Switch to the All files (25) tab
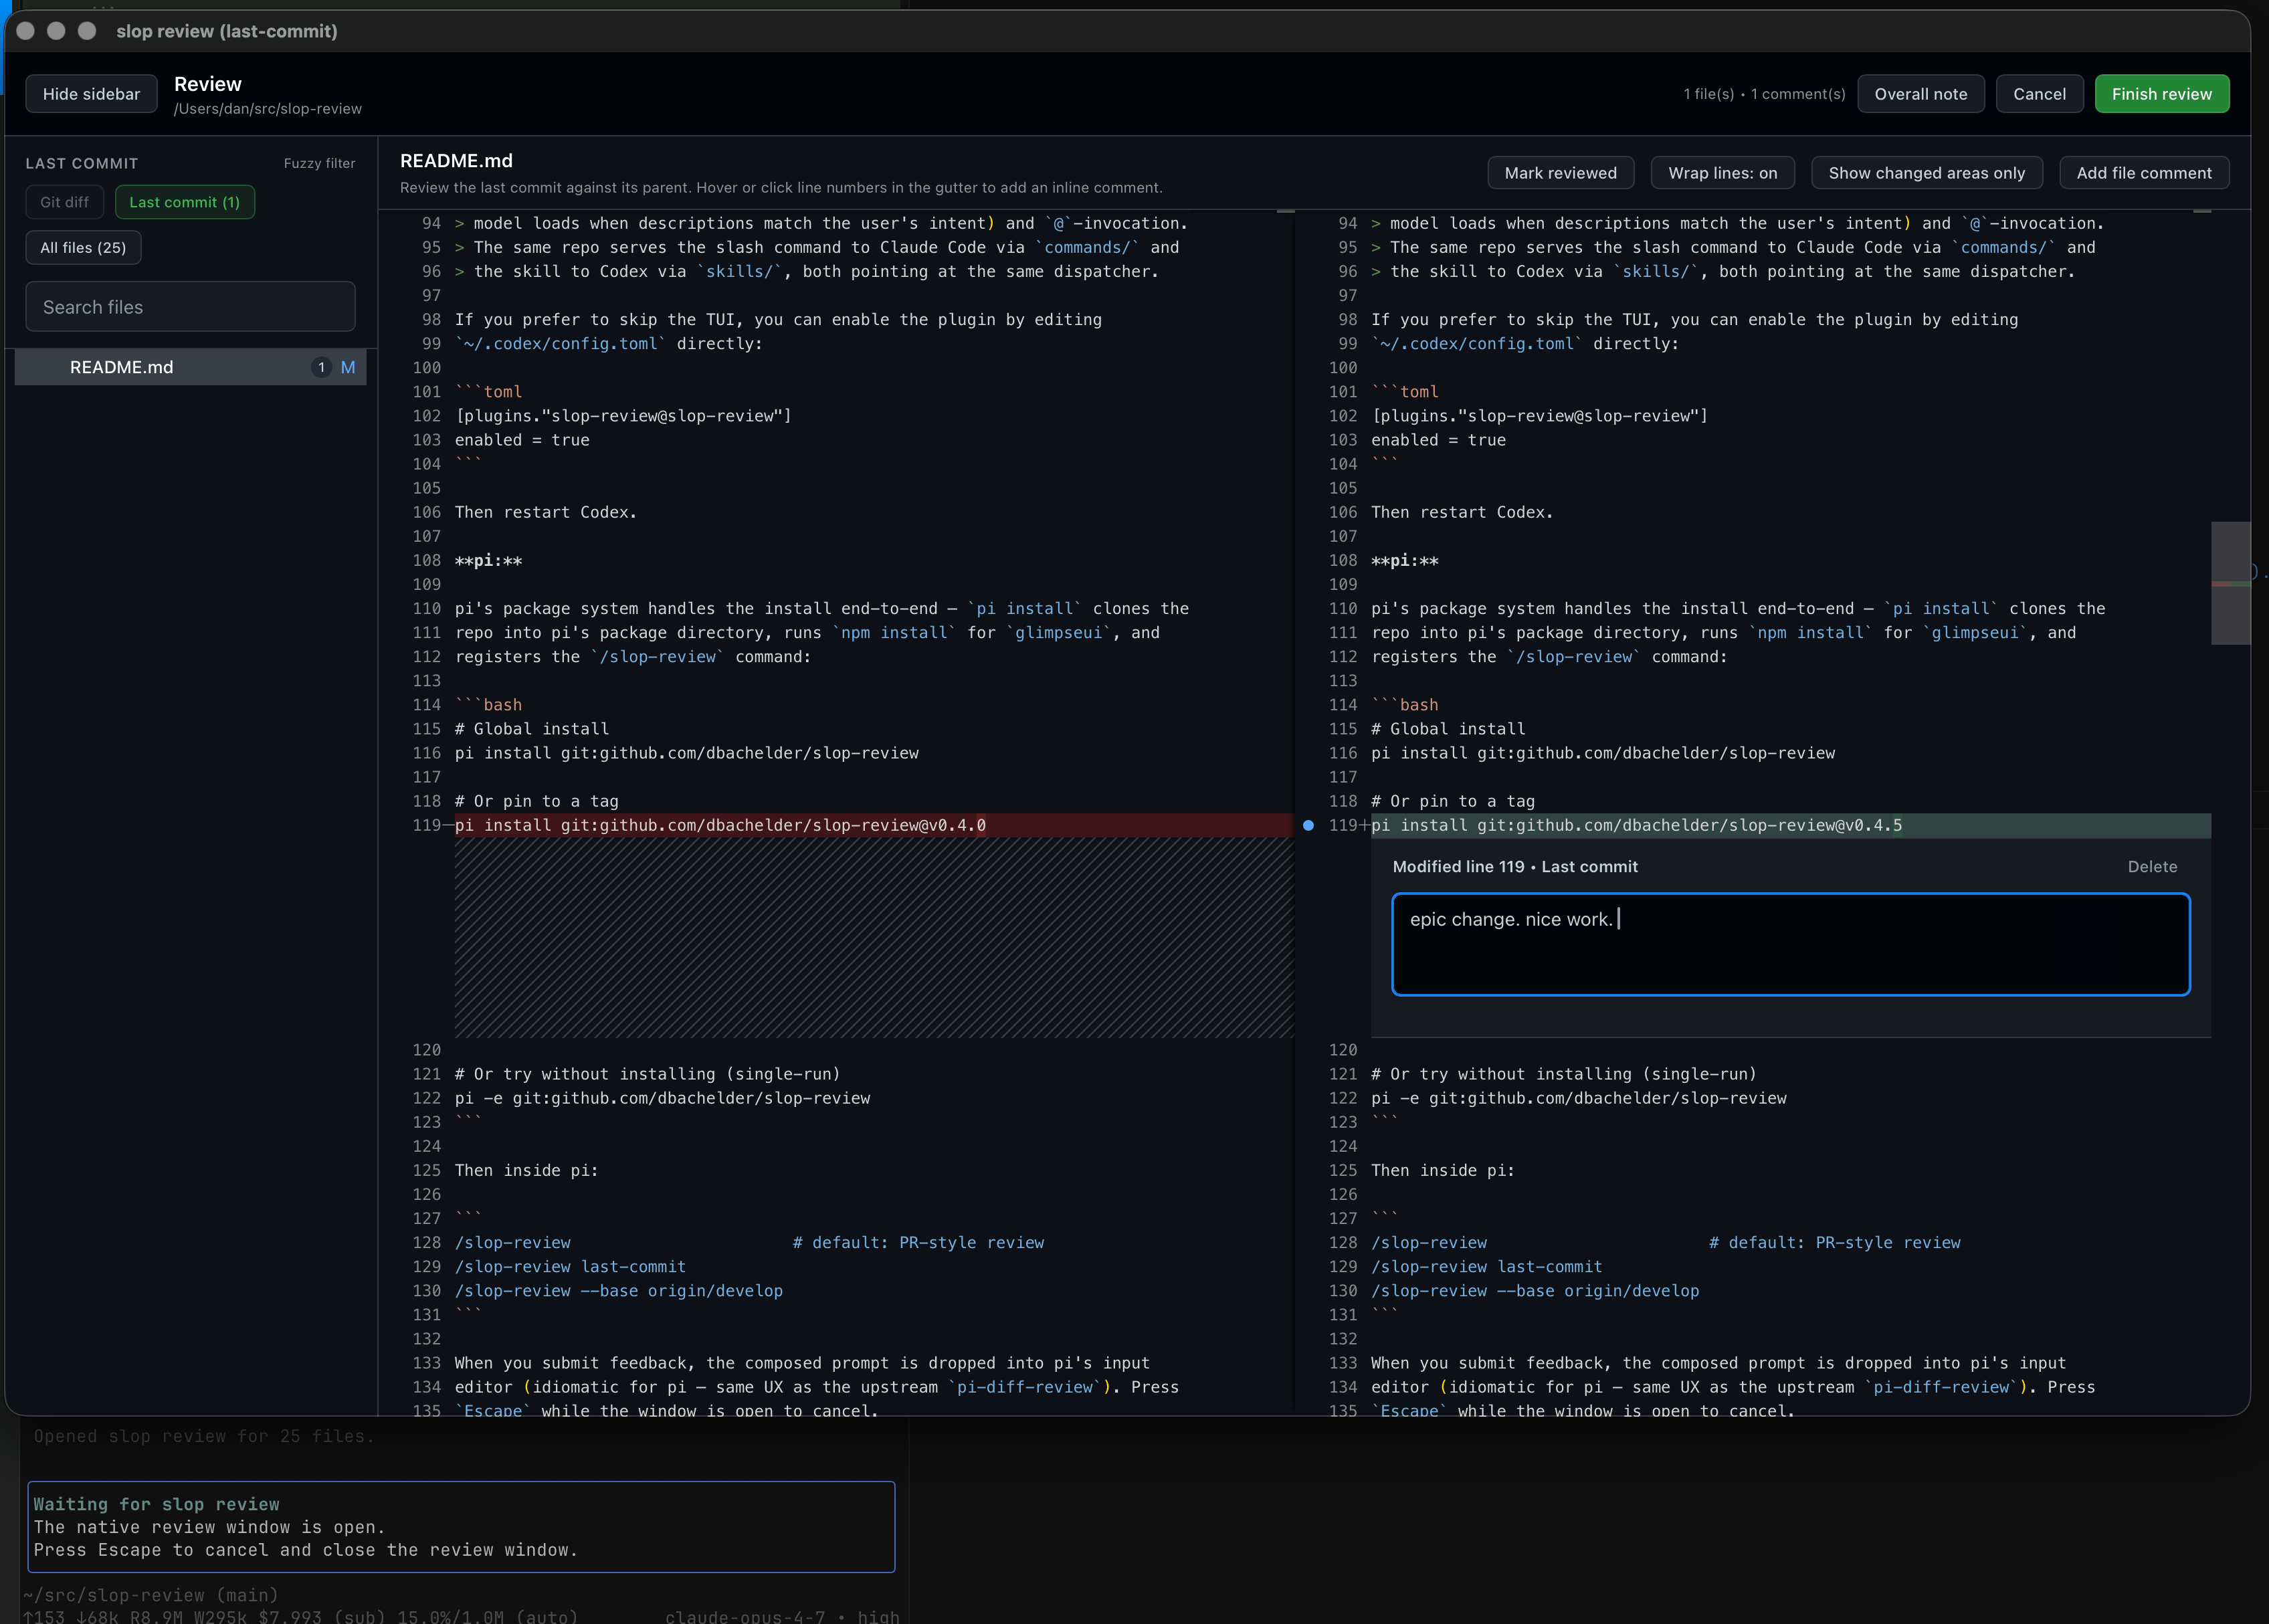The width and height of the screenshot is (2269, 1624). coord(83,248)
